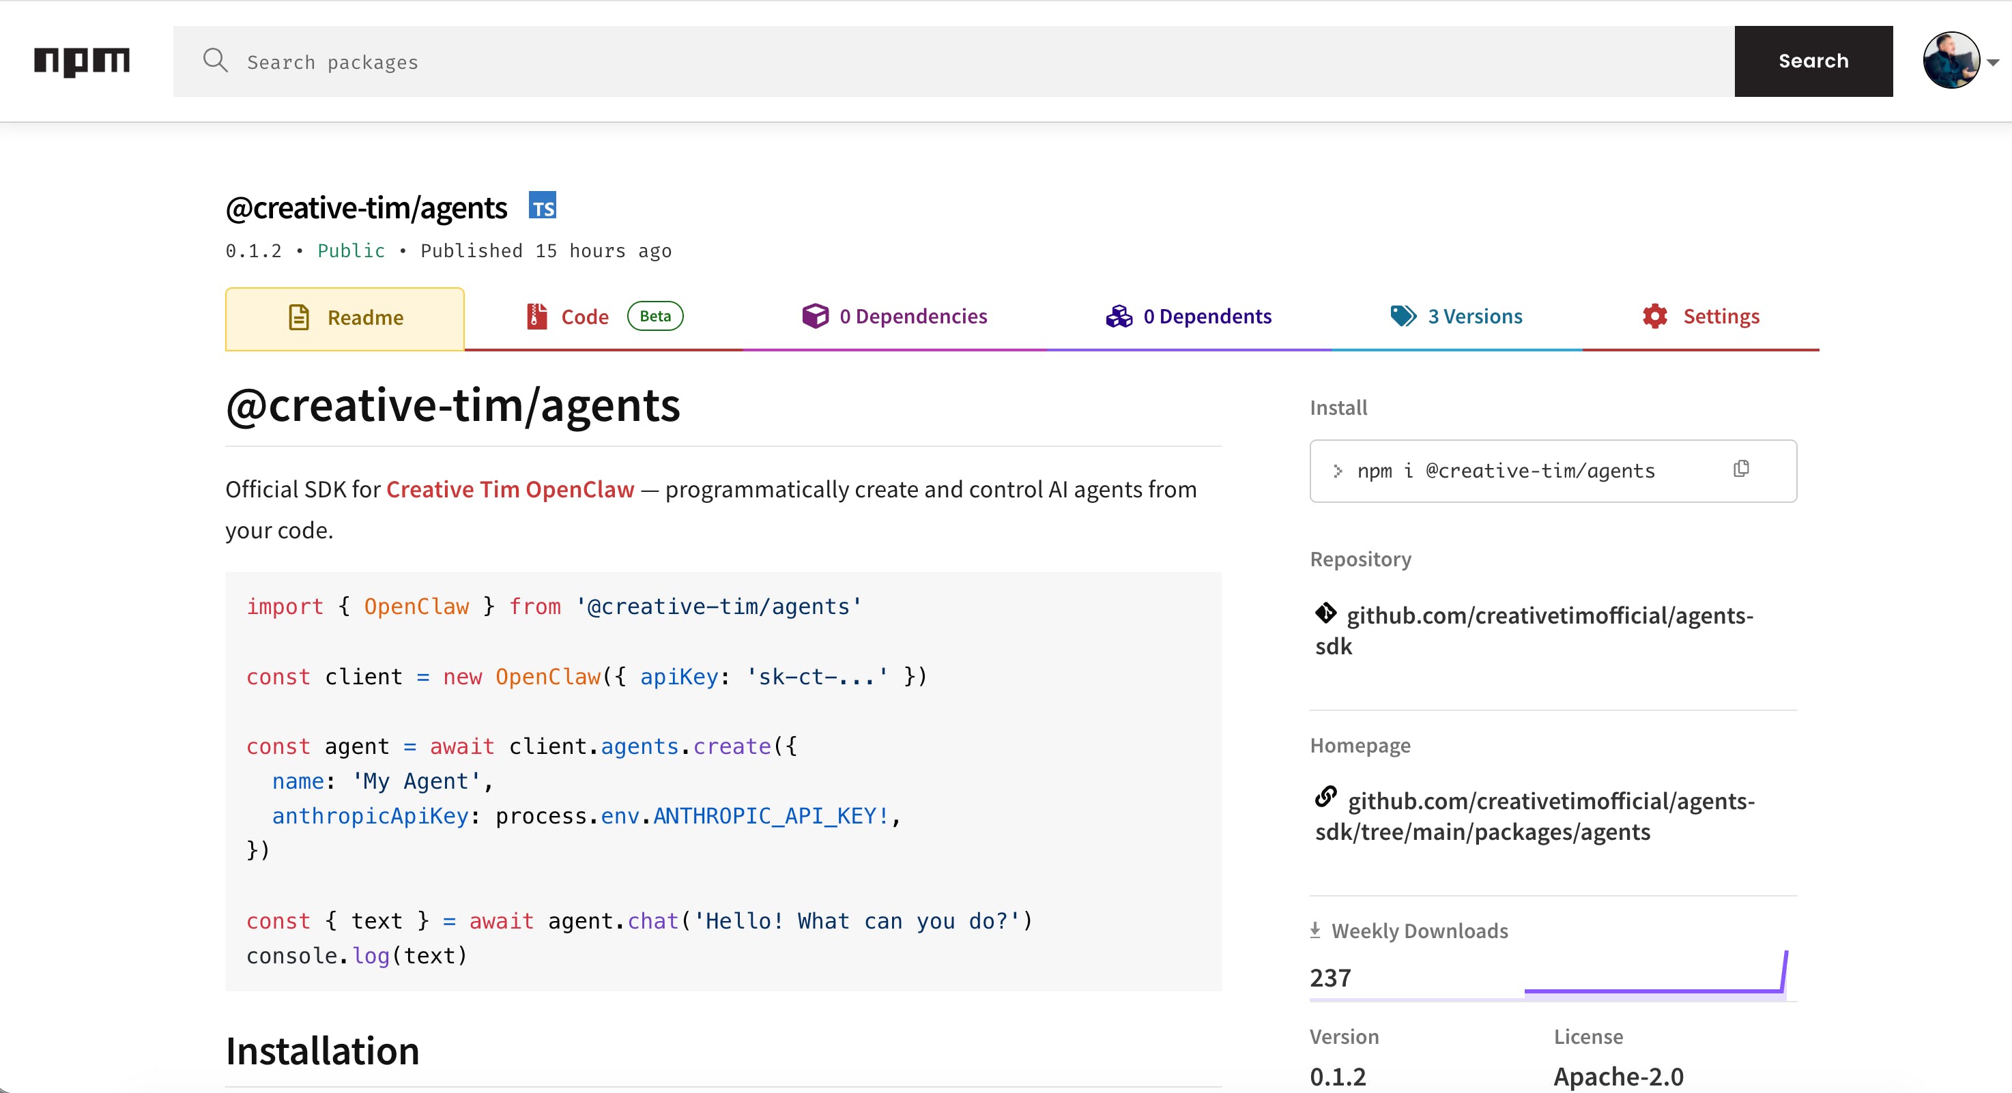Open the 3 Versions tab
Viewport: 2012px width, 1093px height.
click(1474, 316)
